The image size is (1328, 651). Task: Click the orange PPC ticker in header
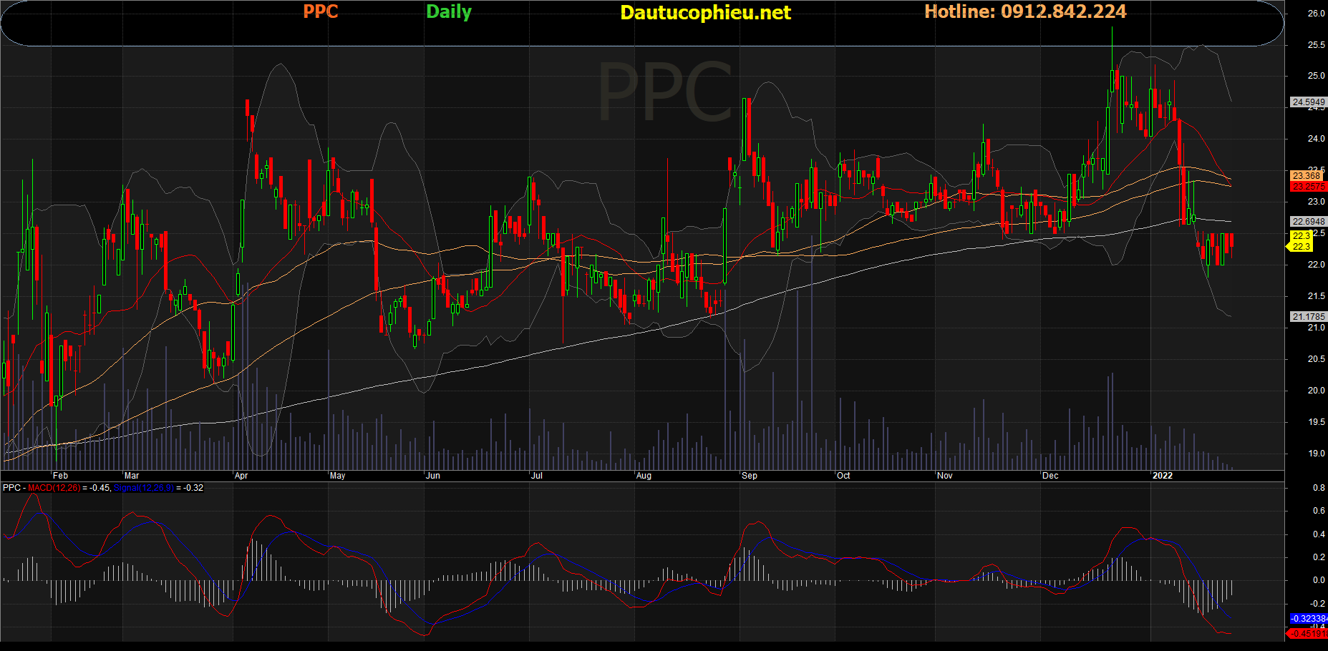[320, 12]
